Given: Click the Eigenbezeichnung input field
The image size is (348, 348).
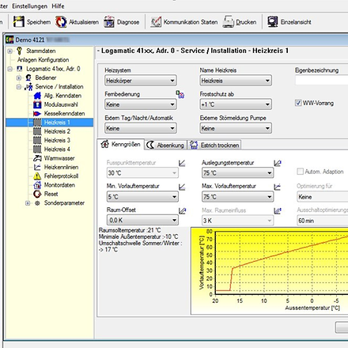Looking at the screenshot, I should coord(322,80).
